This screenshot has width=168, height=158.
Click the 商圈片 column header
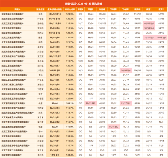(17, 9)
